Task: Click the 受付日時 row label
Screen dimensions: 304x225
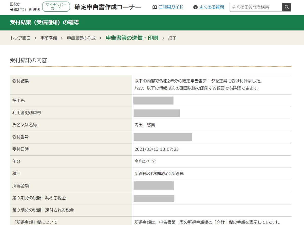Action: [21, 149]
